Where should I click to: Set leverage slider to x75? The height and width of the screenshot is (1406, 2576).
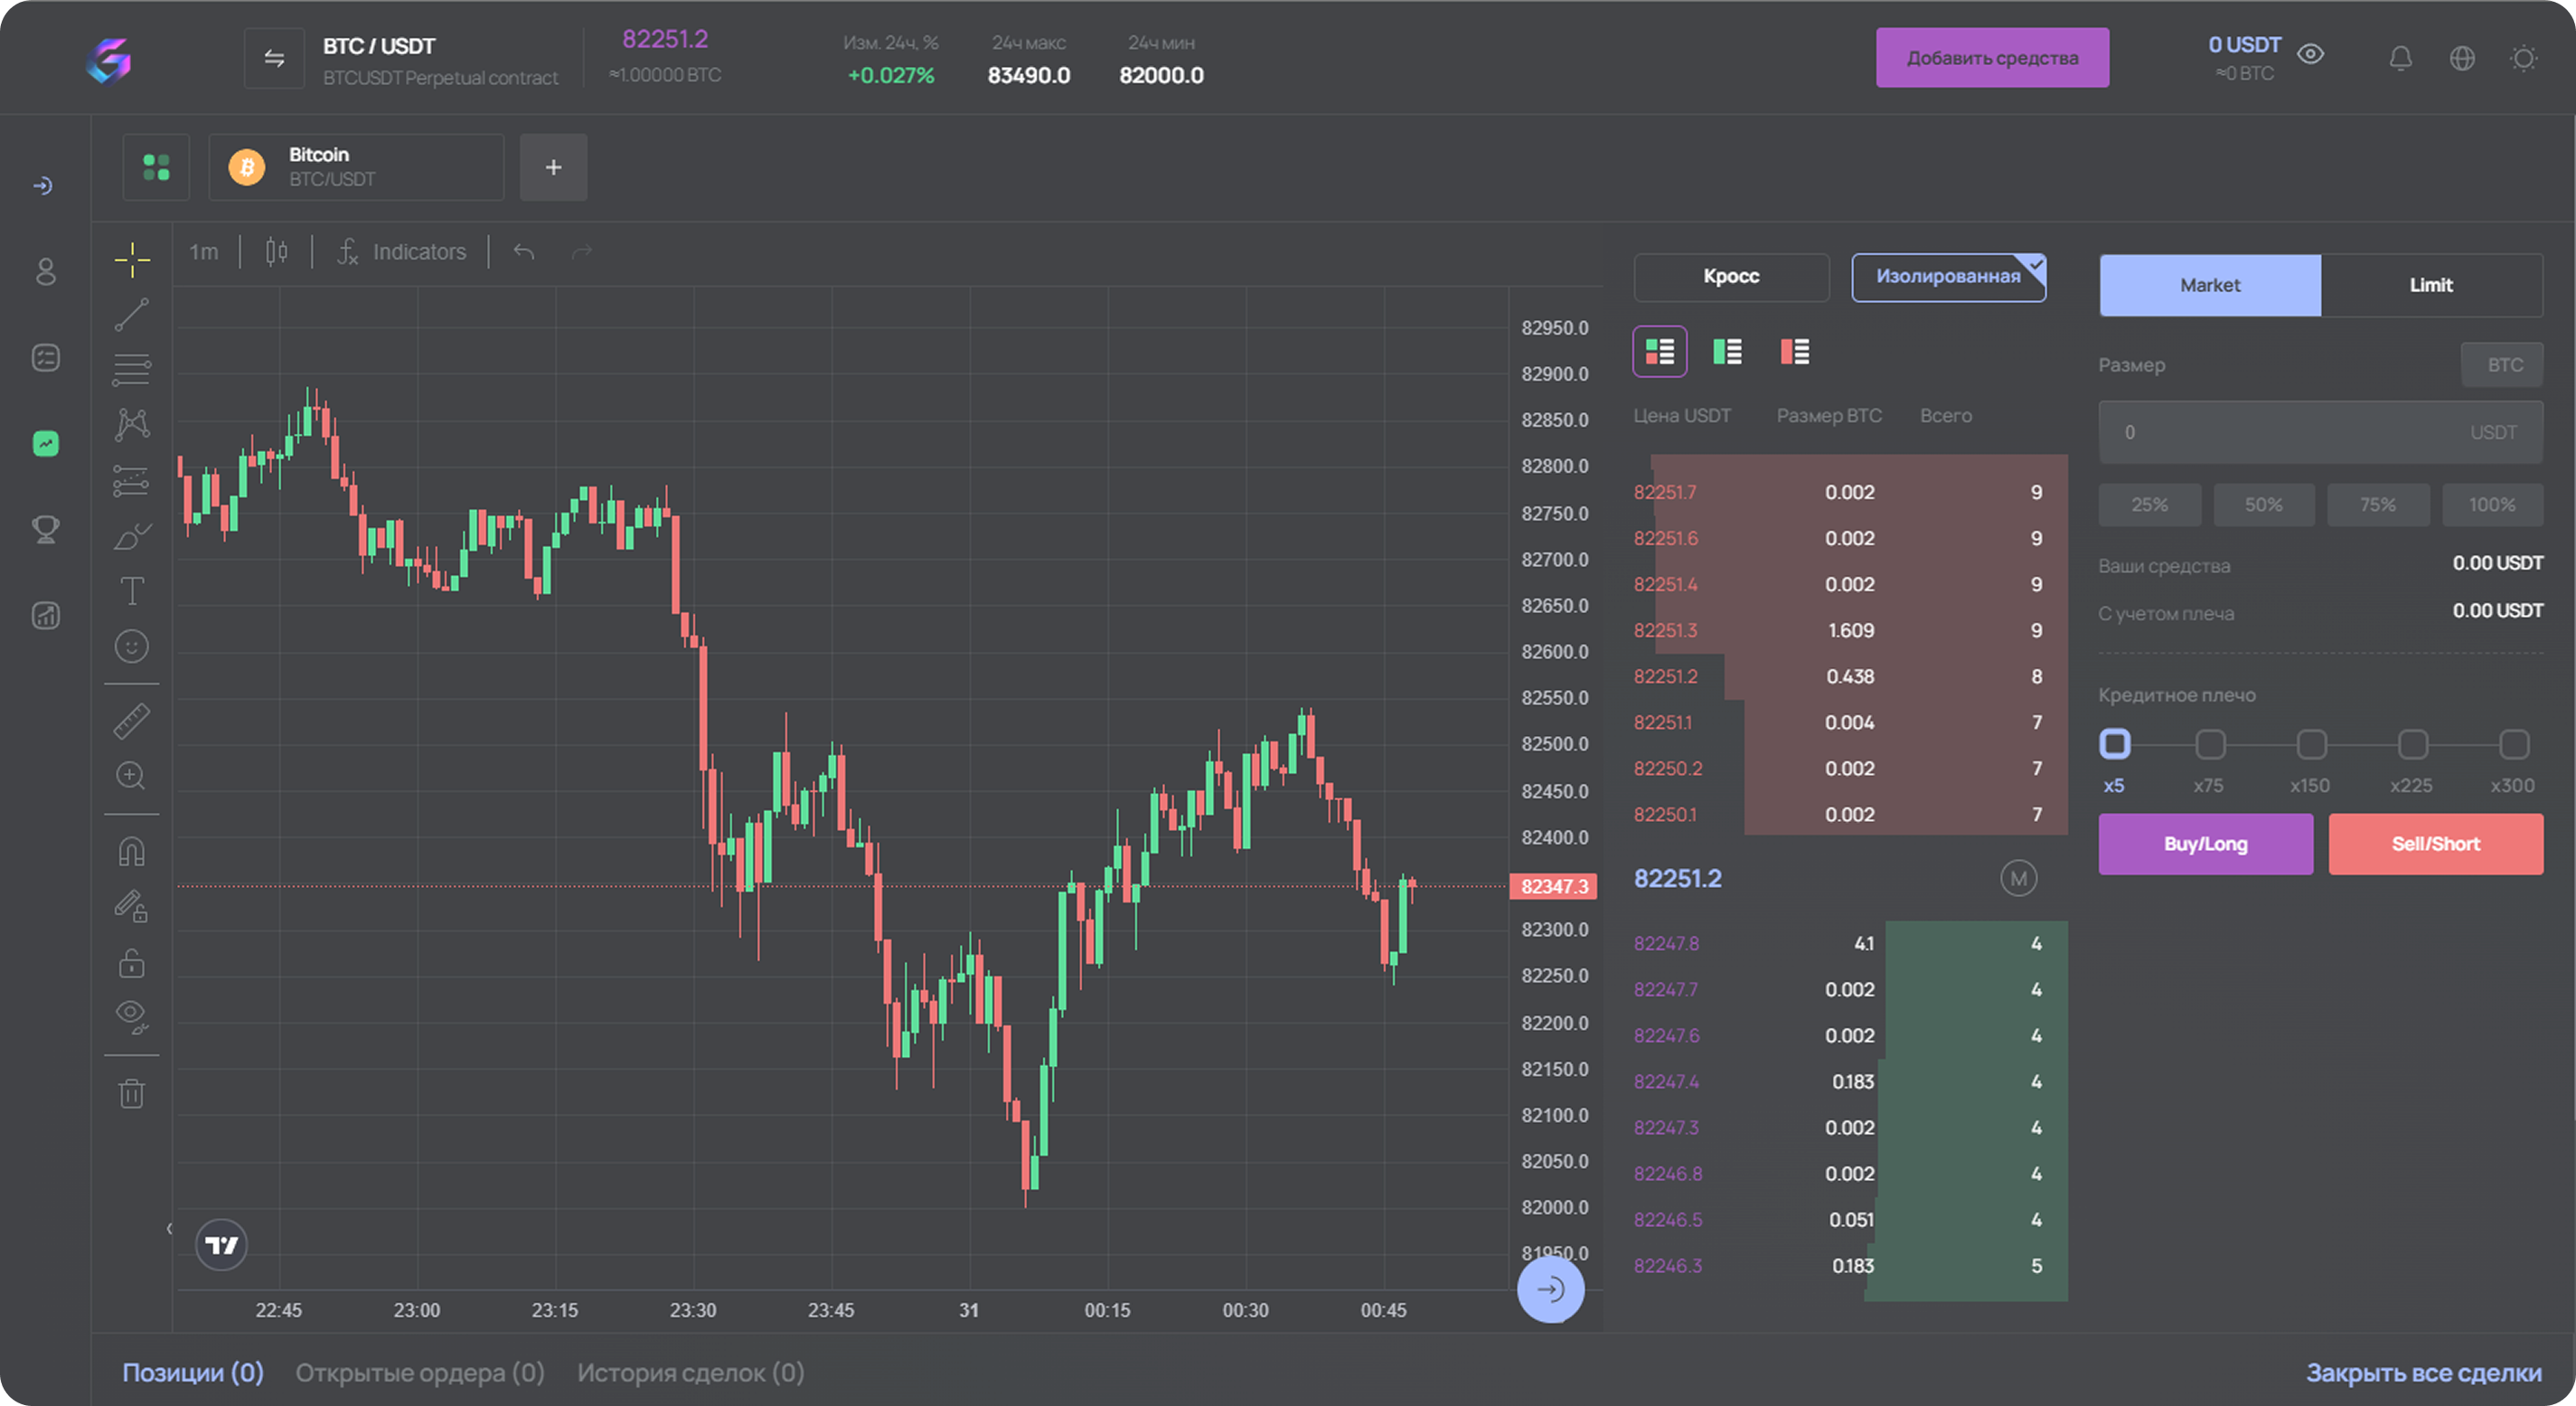pyautogui.click(x=2210, y=744)
